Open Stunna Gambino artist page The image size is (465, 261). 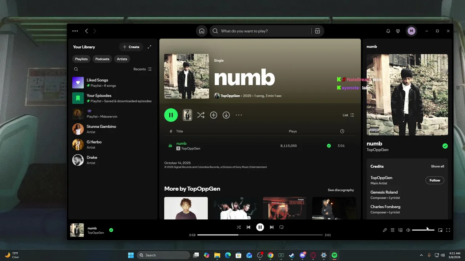(x=113, y=129)
